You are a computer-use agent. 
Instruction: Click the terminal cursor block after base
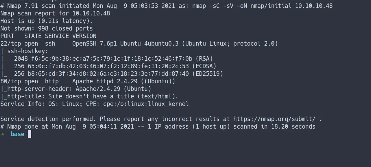(x=29, y=134)
